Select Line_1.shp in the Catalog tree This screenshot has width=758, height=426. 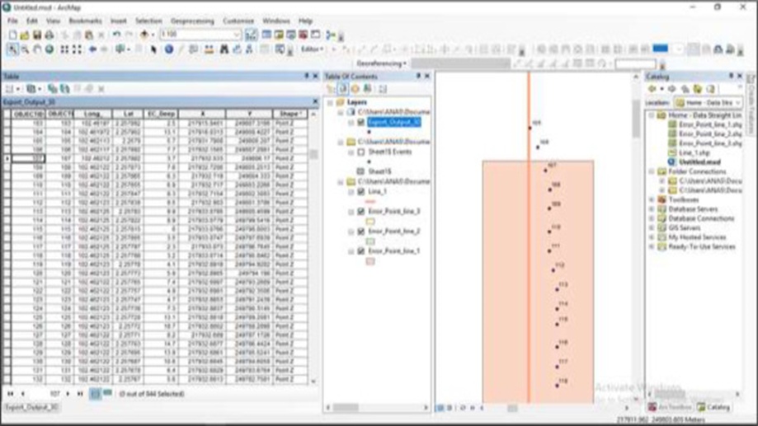pyautogui.click(x=694, y=152)
